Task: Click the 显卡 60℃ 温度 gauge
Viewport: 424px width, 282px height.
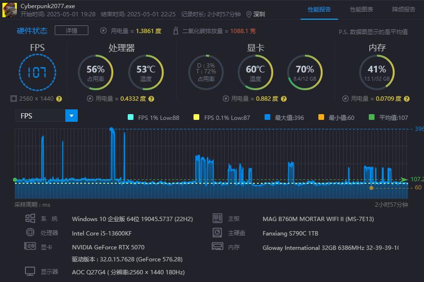Action: coord(255,72)
